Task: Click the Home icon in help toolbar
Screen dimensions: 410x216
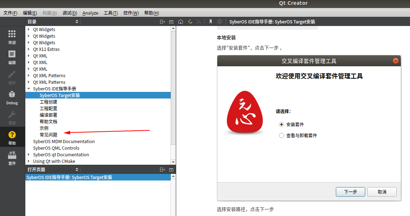Action: click(x=181, y=22)
